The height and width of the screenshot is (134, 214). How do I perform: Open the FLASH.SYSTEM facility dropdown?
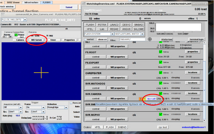click(98, 34)
